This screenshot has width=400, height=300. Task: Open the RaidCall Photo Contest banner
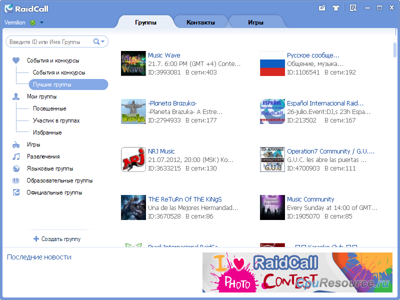(297, 272)
